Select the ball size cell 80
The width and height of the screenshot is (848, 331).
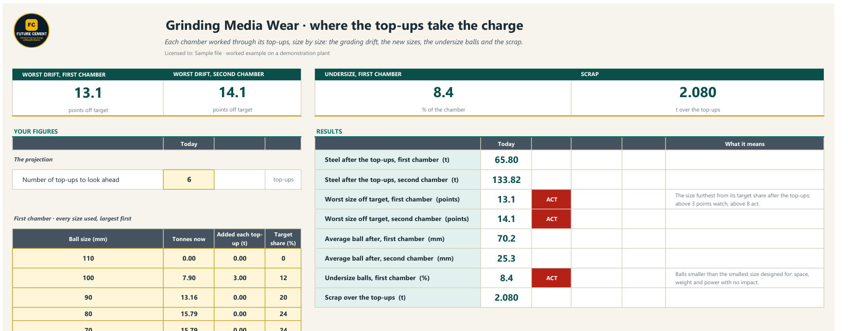[x=88, y=314]
